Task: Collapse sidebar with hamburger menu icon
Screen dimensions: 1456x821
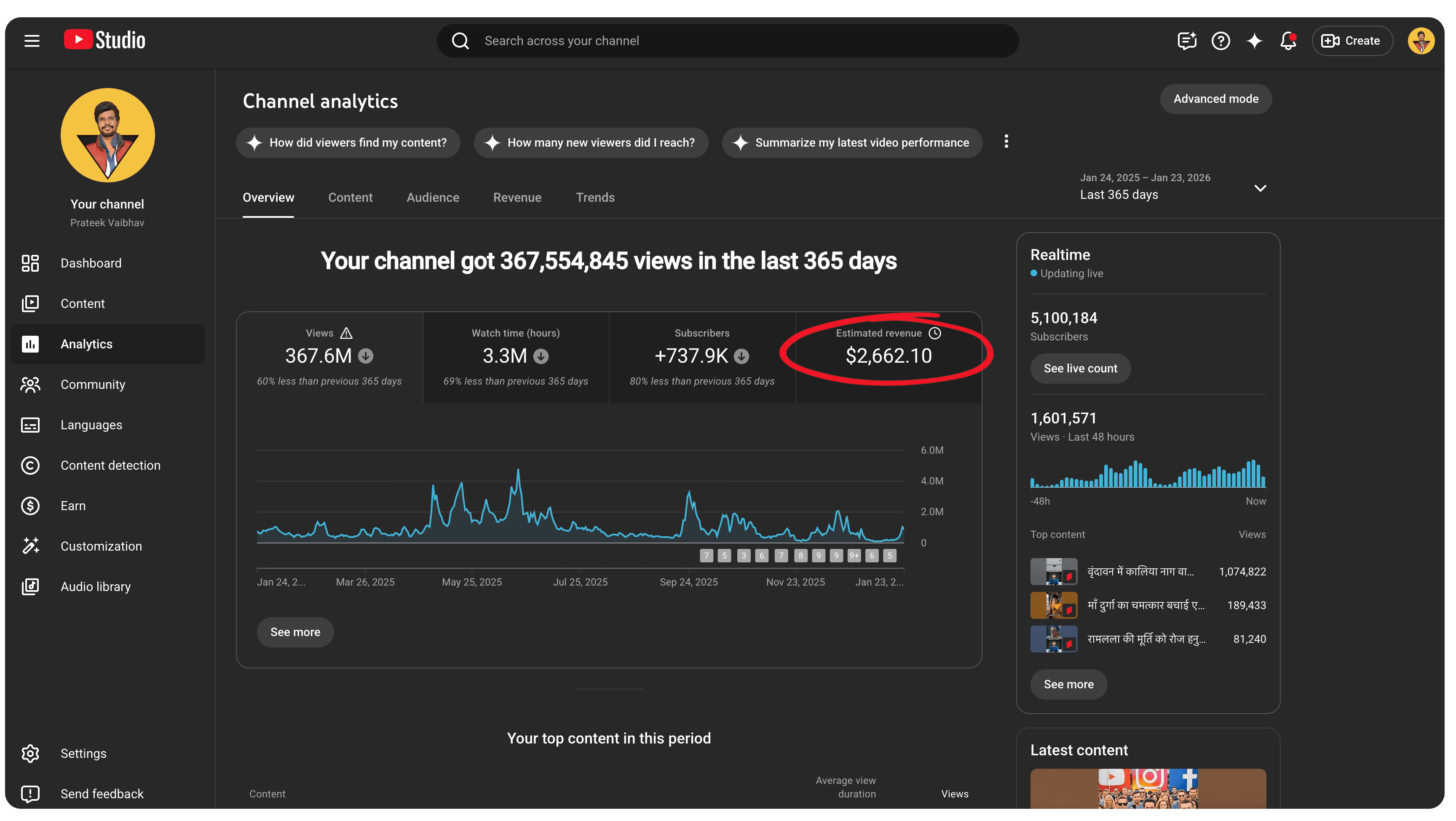Action: [x=32, y=40]
